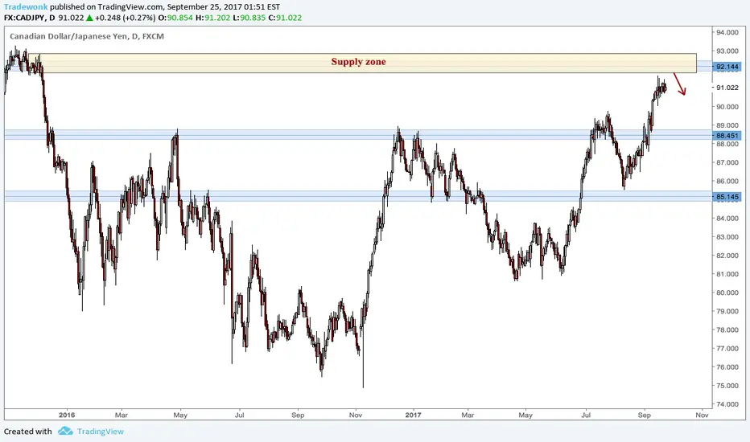The height and width of the screenshot is (442, 750).
Task: Click the green up-arrow price change icon
Action: pyautogui.click(x=89, y=18)
